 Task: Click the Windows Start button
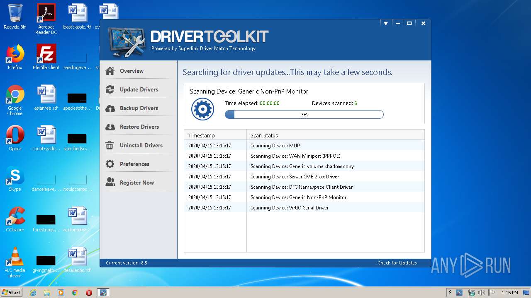click(x=12, y=292)
